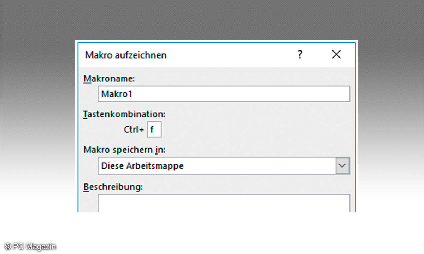
Task: Click the Beschreibung text area
Action: point(224,203)
